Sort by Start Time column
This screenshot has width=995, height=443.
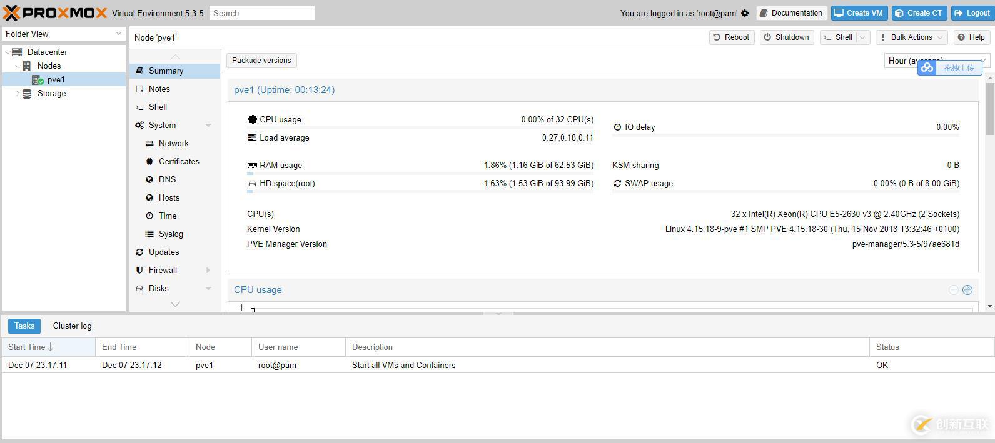(48, 347)
